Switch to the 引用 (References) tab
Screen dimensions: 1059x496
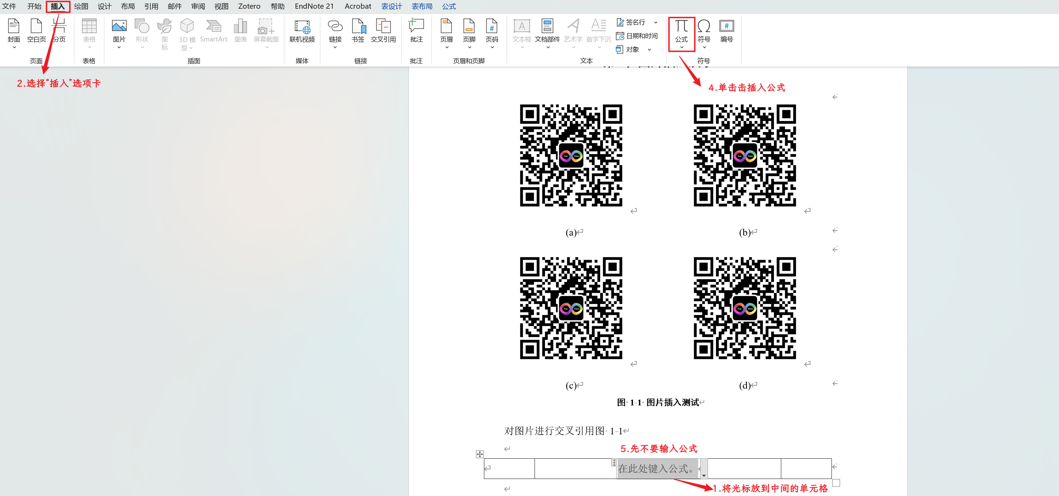pos(151,6)
